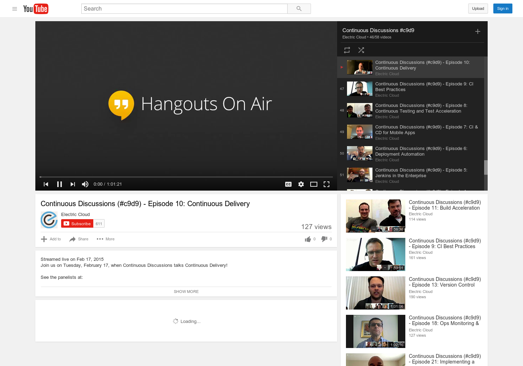Open player settings gear
This screenshot has height=366, width=523.
tap(301, 184)
